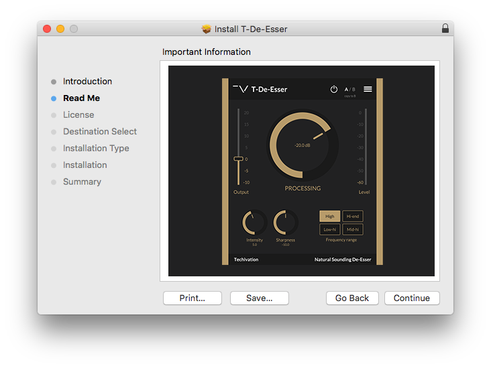Go to the Introduction step in the sidebar
Viewport: 491px width, 368px height.
(x=87, y=82)
